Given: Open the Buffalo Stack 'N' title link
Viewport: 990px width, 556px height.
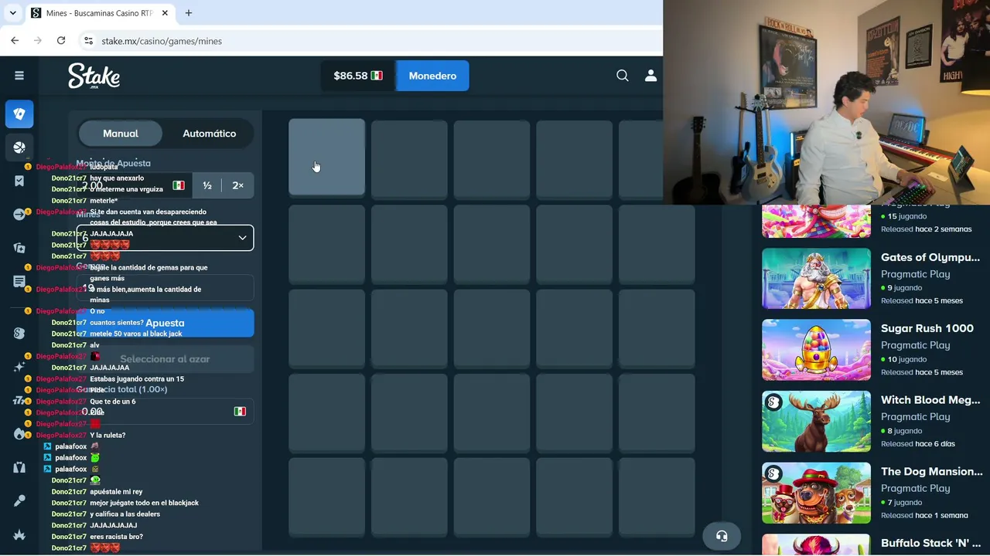Looking at the screenshot, I should (930, 543).
